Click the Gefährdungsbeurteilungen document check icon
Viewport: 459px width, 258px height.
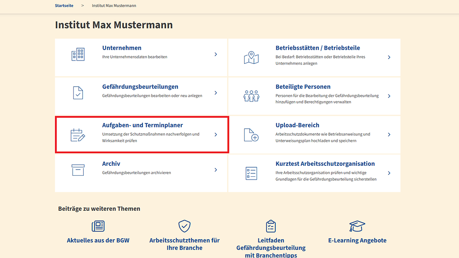78,93
